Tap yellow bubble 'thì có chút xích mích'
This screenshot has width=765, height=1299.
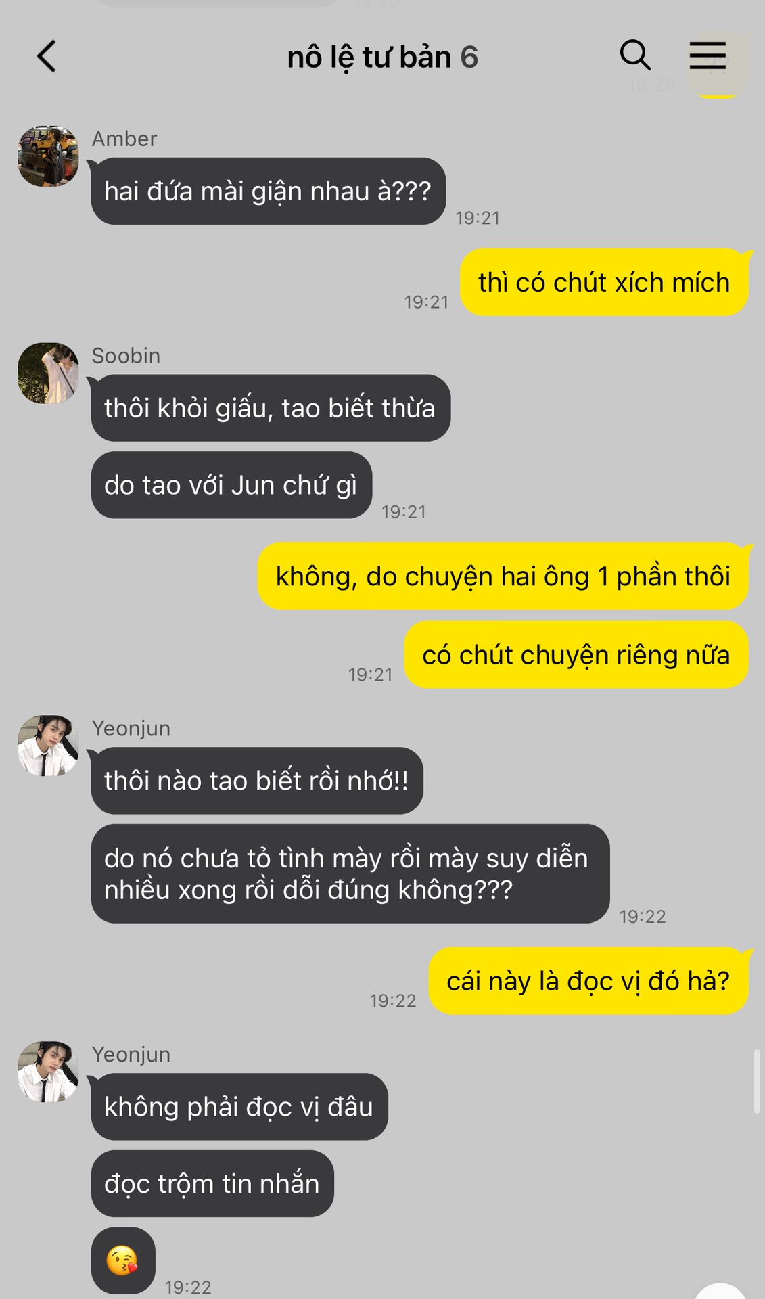coord(604,282)
